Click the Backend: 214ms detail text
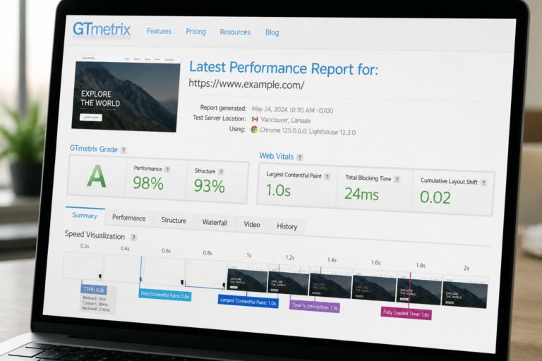The image size is (542, 361). click(96, 309)
